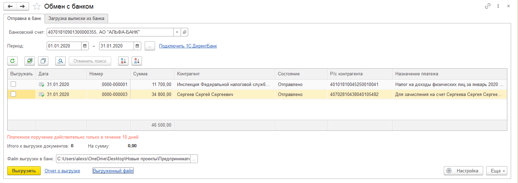Copy link to this form

[x=488, y=6]
